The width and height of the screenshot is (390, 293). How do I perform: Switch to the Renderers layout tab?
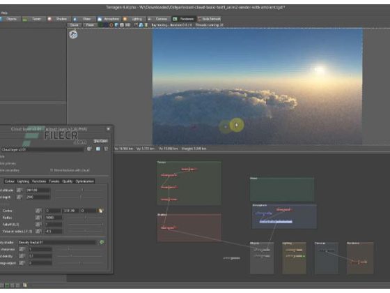tap(184, 19)
